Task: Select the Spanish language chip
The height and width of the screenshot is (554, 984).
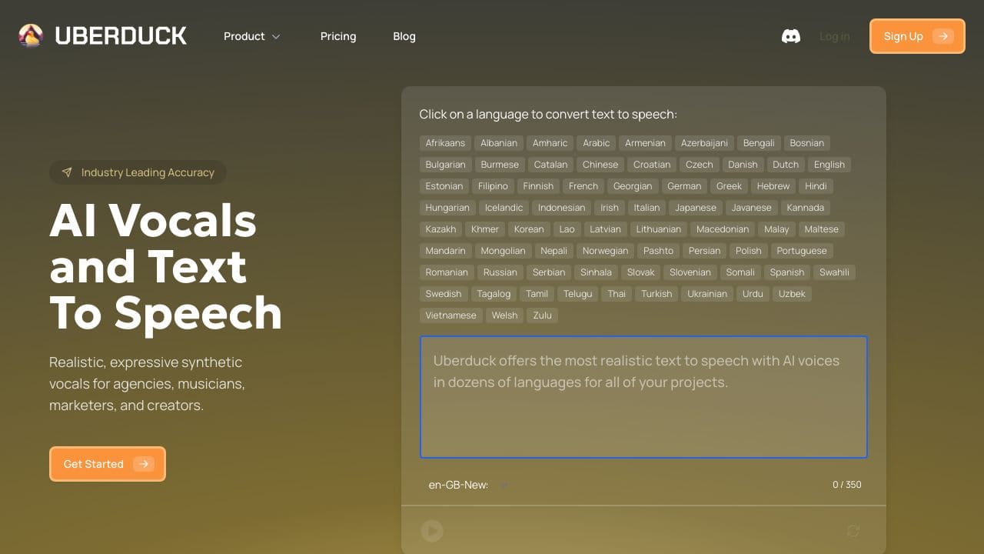Action: tap(787, 272)
